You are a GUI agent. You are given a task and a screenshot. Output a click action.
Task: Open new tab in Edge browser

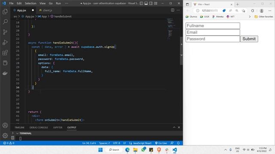click(x=238, y=4)
